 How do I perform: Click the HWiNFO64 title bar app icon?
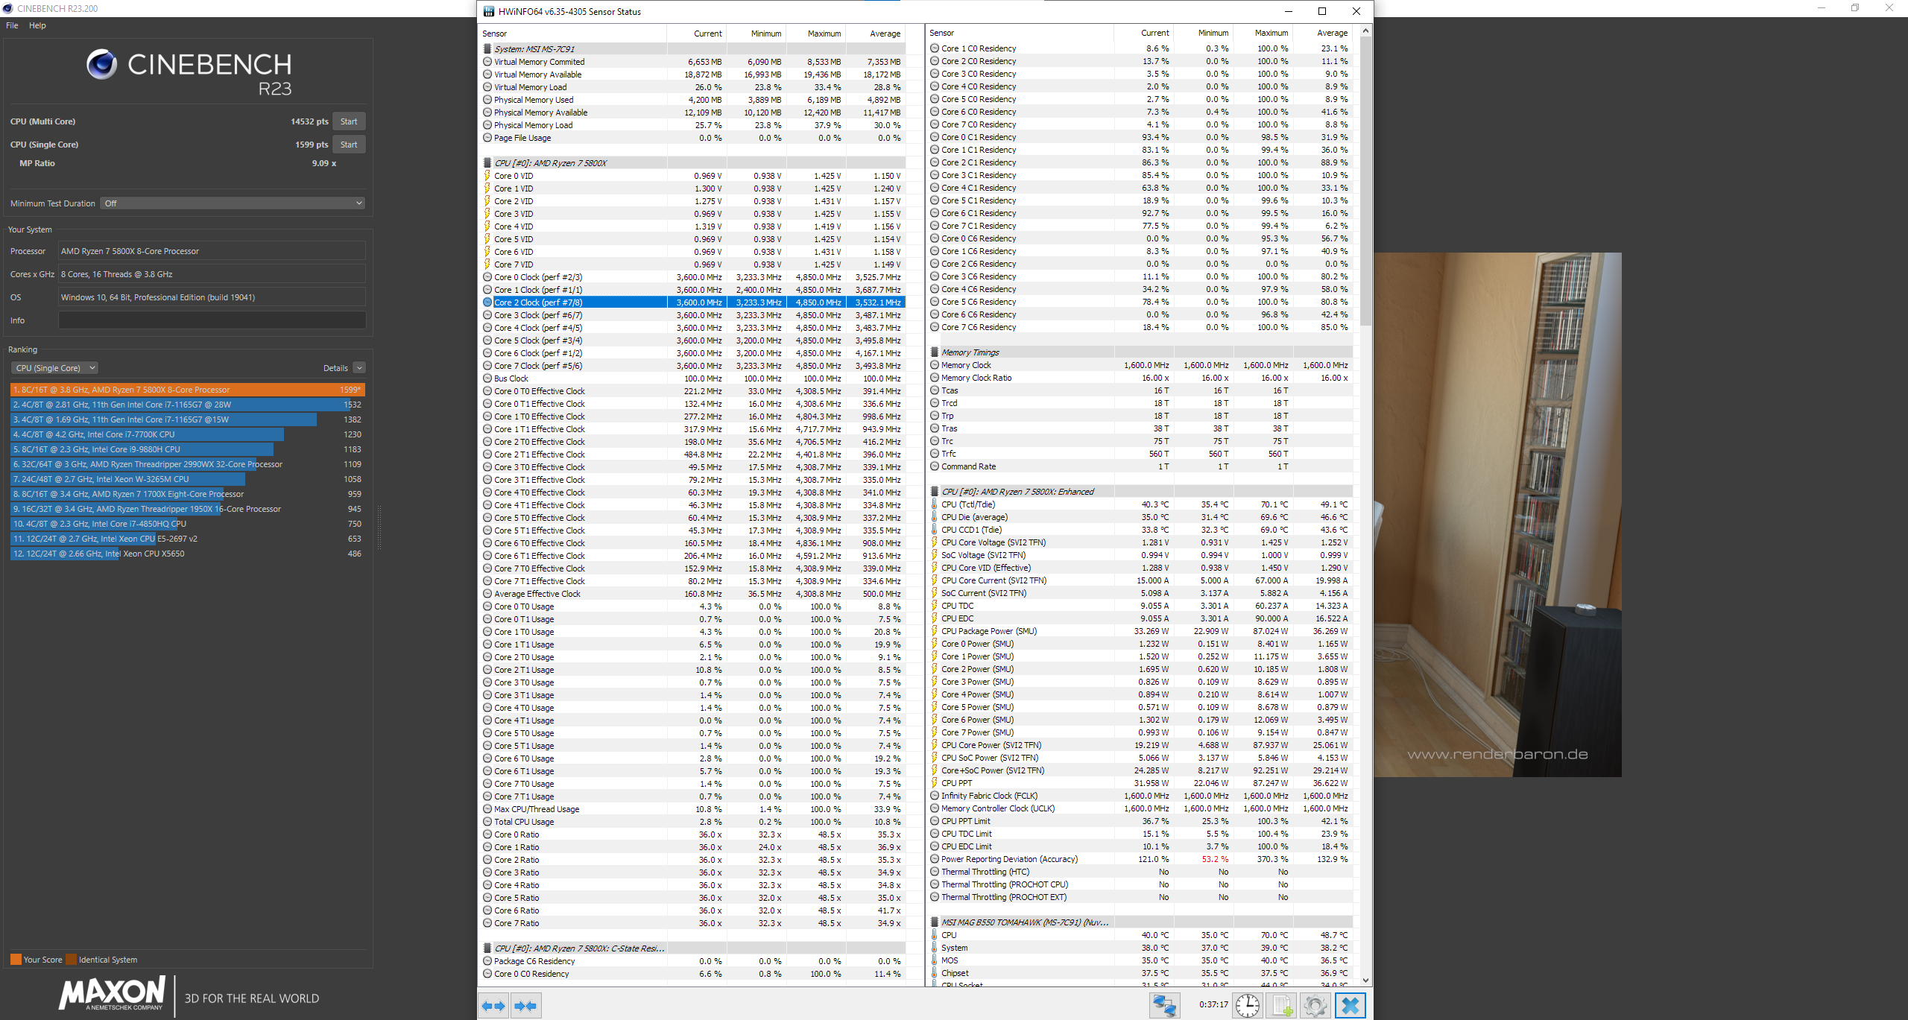tap(489, 11)
